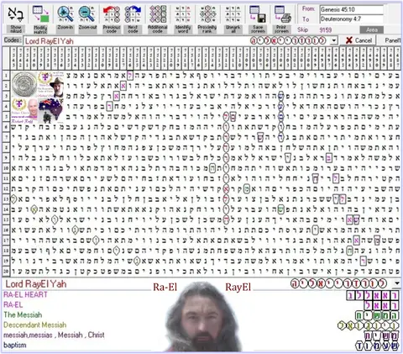The height and width of the screenshot is (354, 403).
Task: Click the Cancel button
Action: click(358, 40)
